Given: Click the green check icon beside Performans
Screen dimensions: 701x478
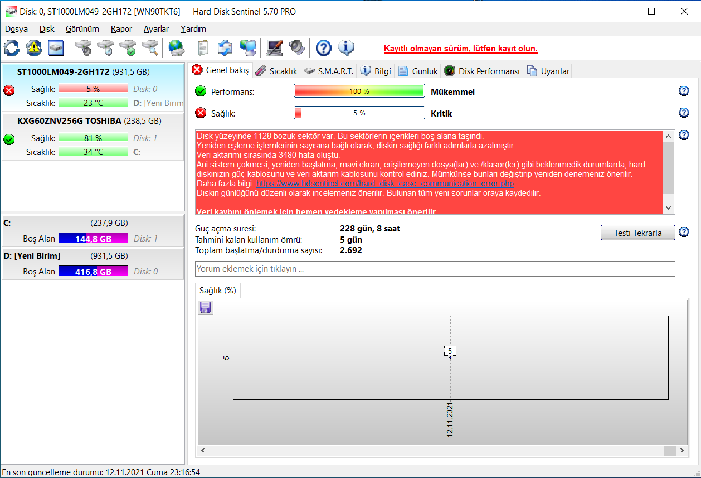Looking at the screenshot, I should pyautogui.click(x=201, y=91).
